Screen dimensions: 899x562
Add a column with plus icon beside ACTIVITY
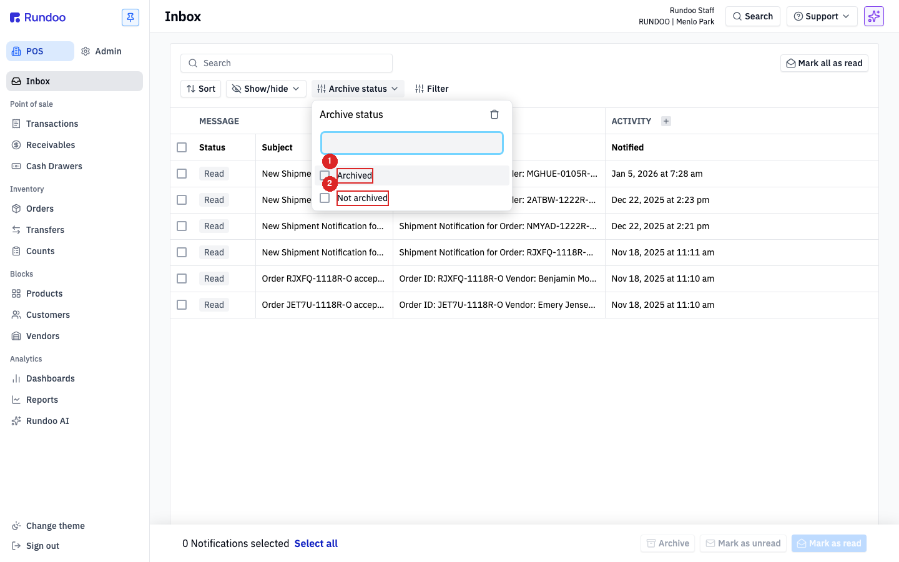666,121
